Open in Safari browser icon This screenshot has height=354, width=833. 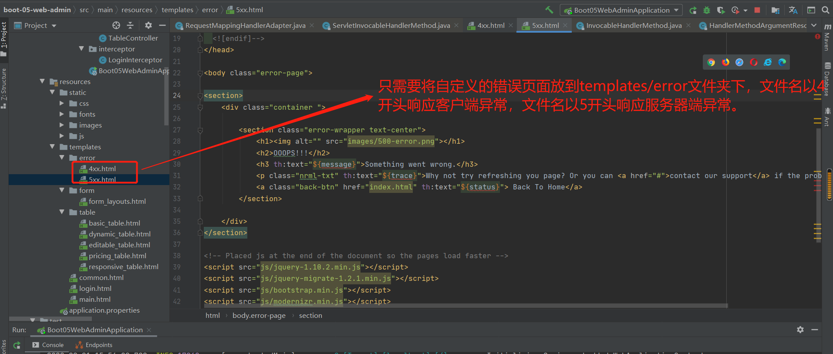click(x=739, y=62)
